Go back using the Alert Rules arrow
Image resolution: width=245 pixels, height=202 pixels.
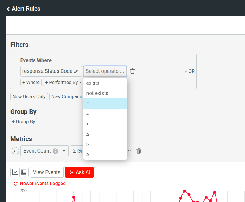8,9
